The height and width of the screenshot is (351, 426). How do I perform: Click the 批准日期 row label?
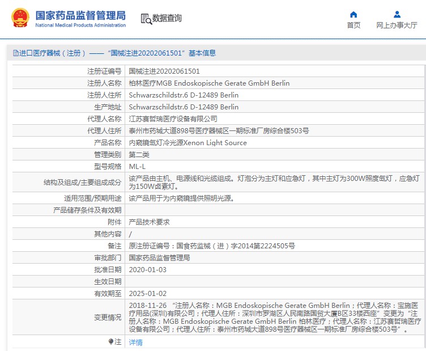108,270
